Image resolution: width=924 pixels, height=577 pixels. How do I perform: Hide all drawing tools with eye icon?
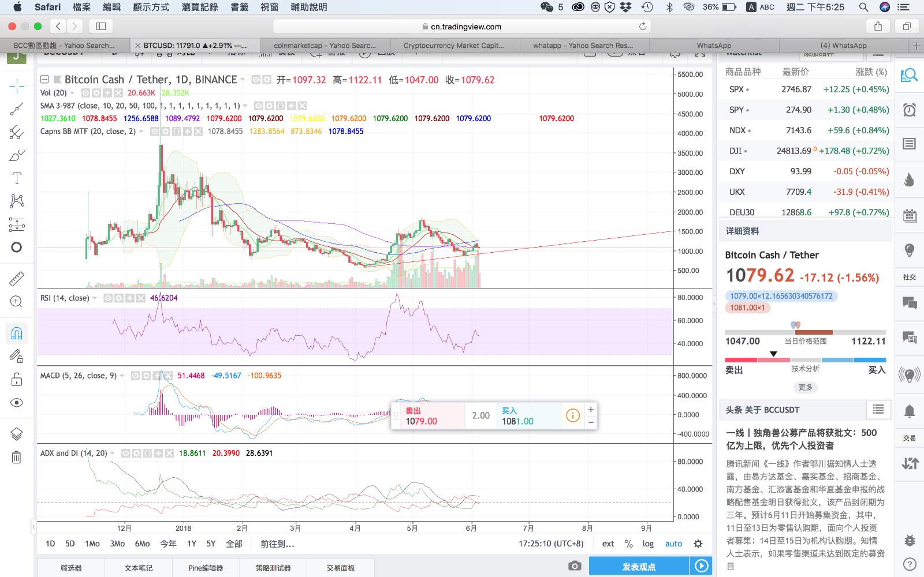(17, 402)
